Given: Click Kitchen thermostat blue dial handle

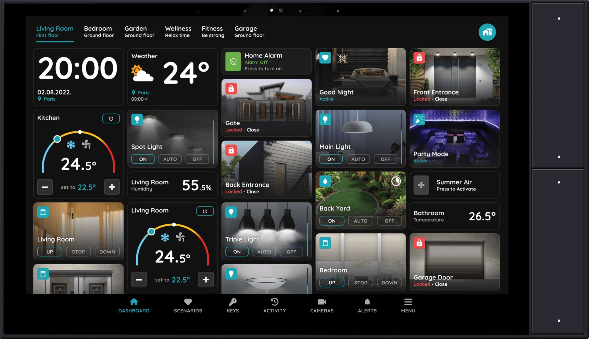Looking at the screenshot, I should point(57,139).
